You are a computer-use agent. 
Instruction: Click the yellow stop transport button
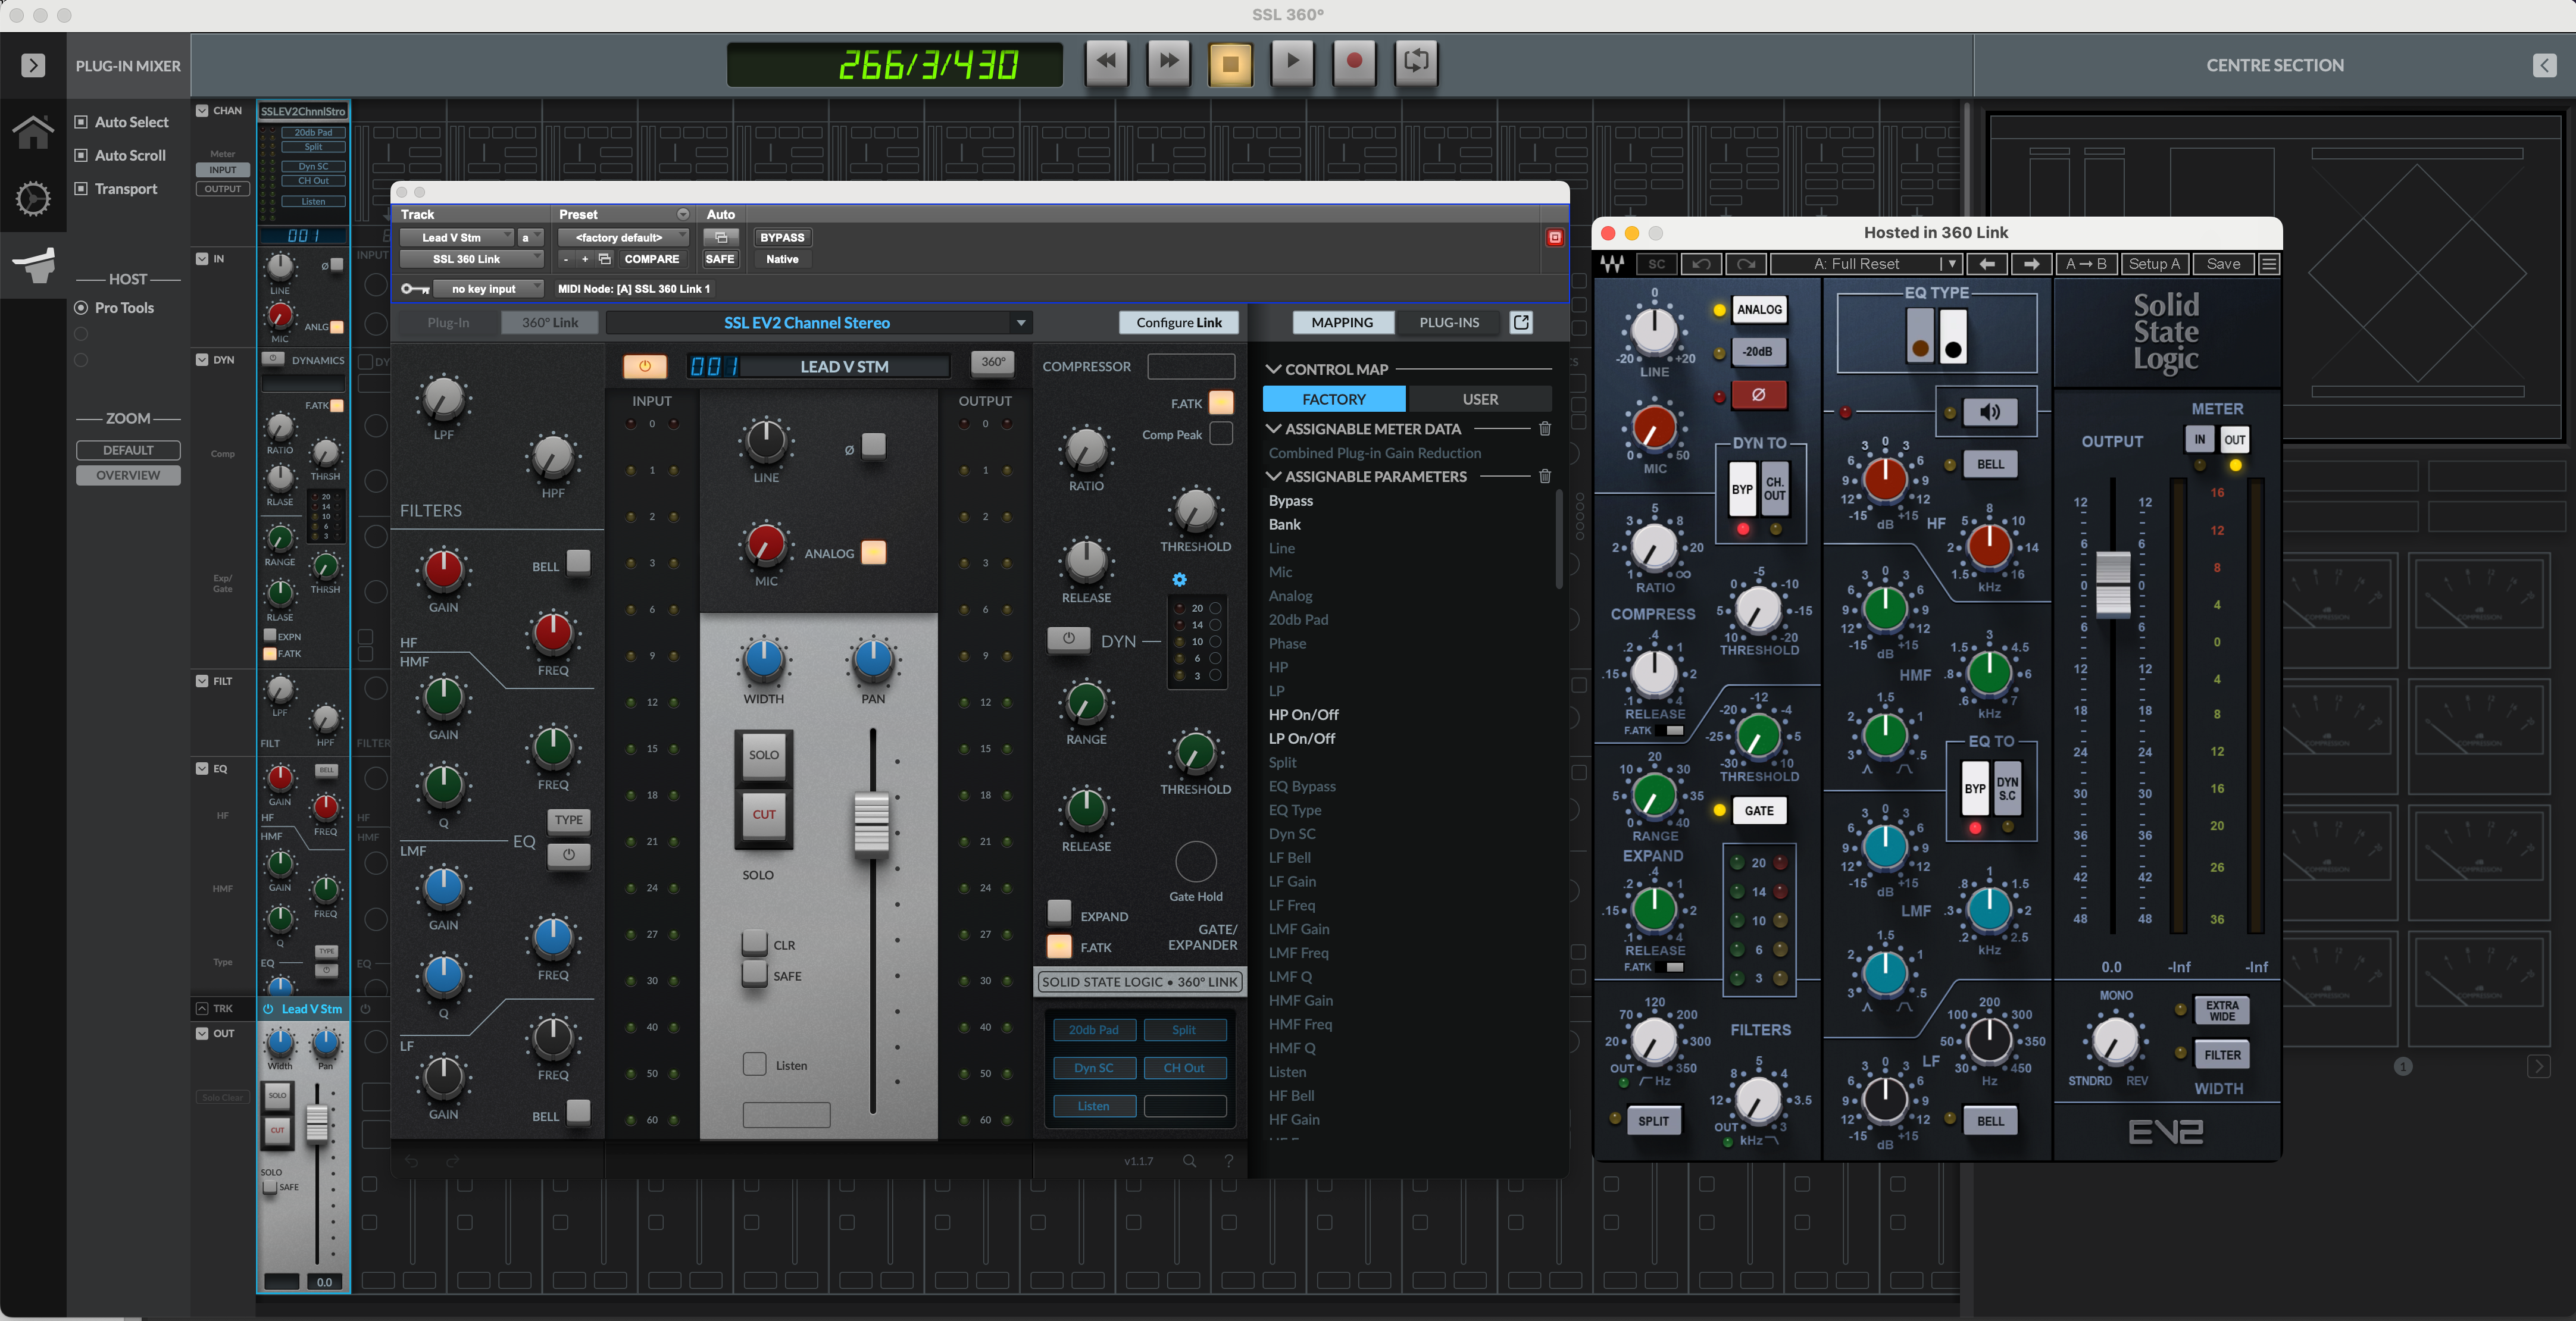click(1230, 63)
